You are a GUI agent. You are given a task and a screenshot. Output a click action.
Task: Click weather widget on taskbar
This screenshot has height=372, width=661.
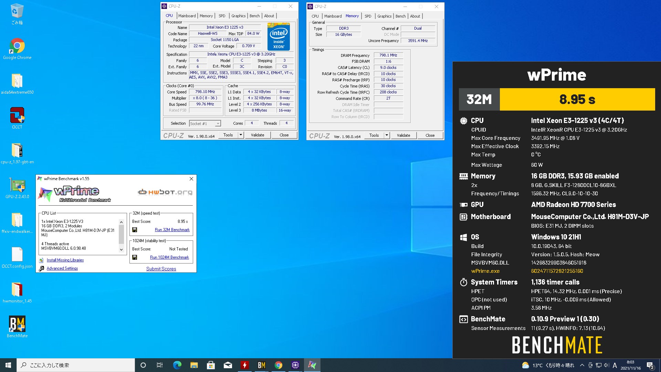(x=548, y=365)
